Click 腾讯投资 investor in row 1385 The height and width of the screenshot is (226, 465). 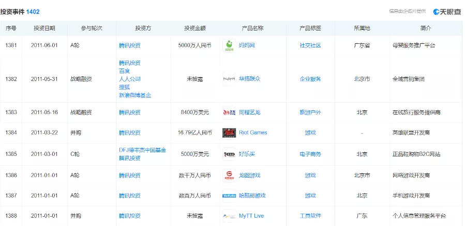click(x=130, y=158)
